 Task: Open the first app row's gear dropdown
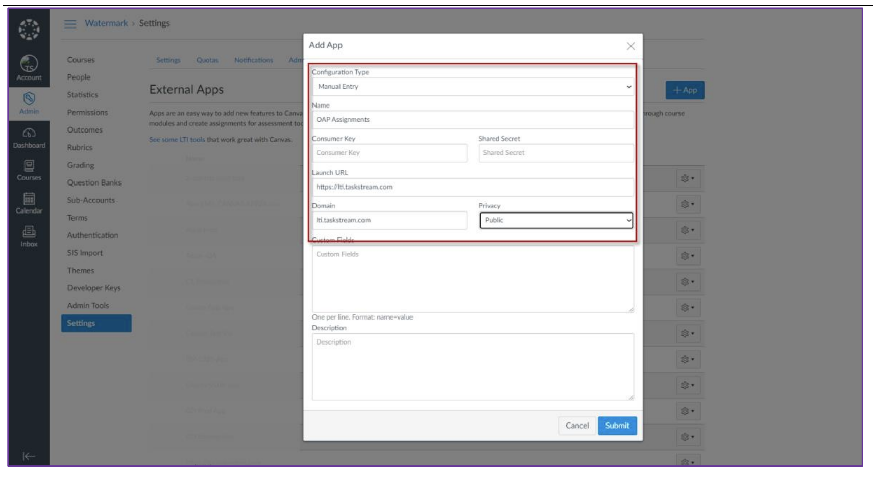pos(687,179)
